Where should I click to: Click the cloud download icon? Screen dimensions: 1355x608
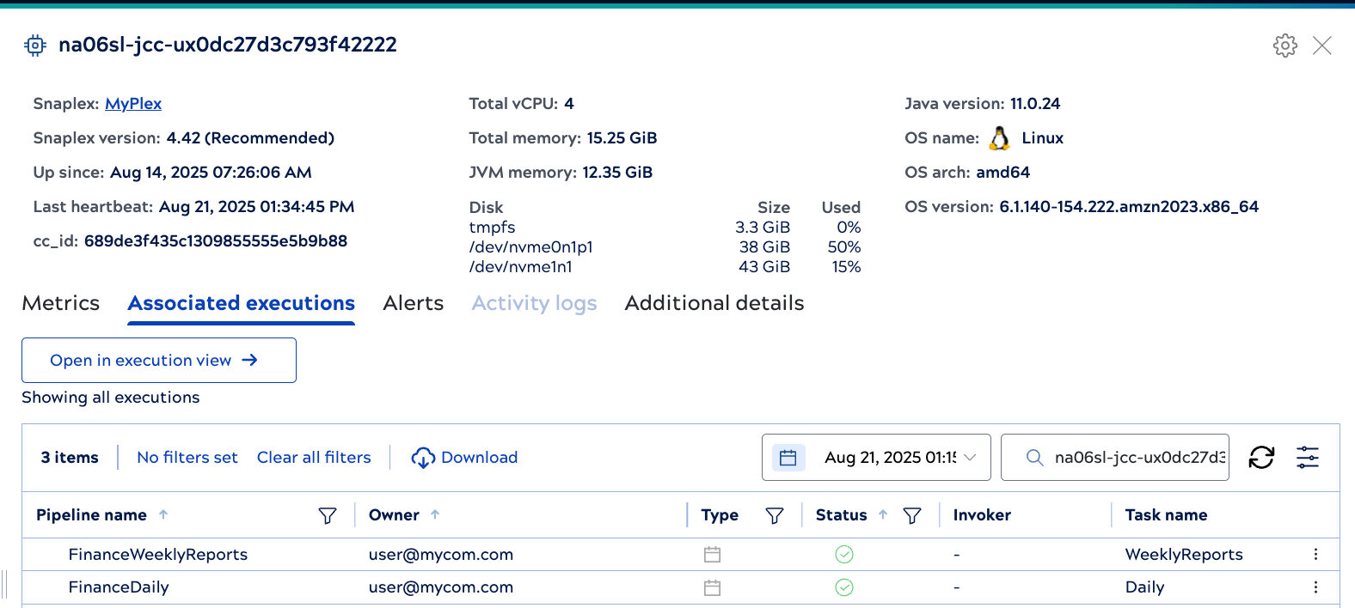423,458
